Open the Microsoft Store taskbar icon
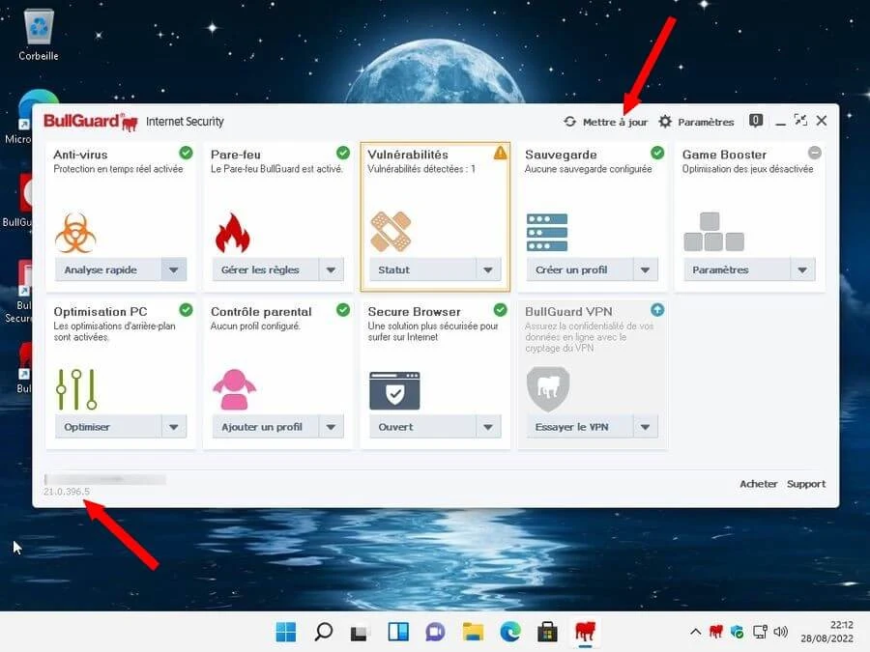 [x=548, y=632]
